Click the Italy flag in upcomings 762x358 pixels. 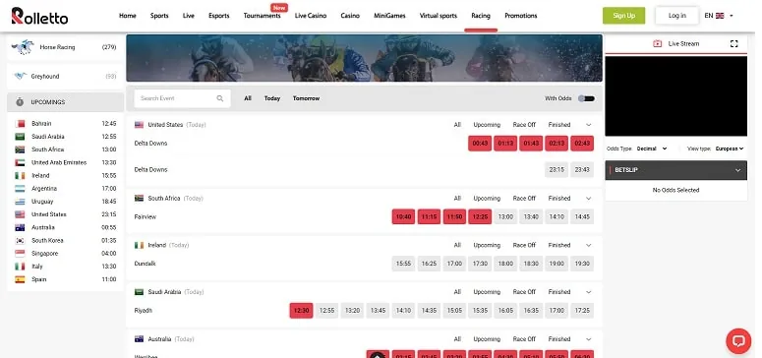pos(20,267)
